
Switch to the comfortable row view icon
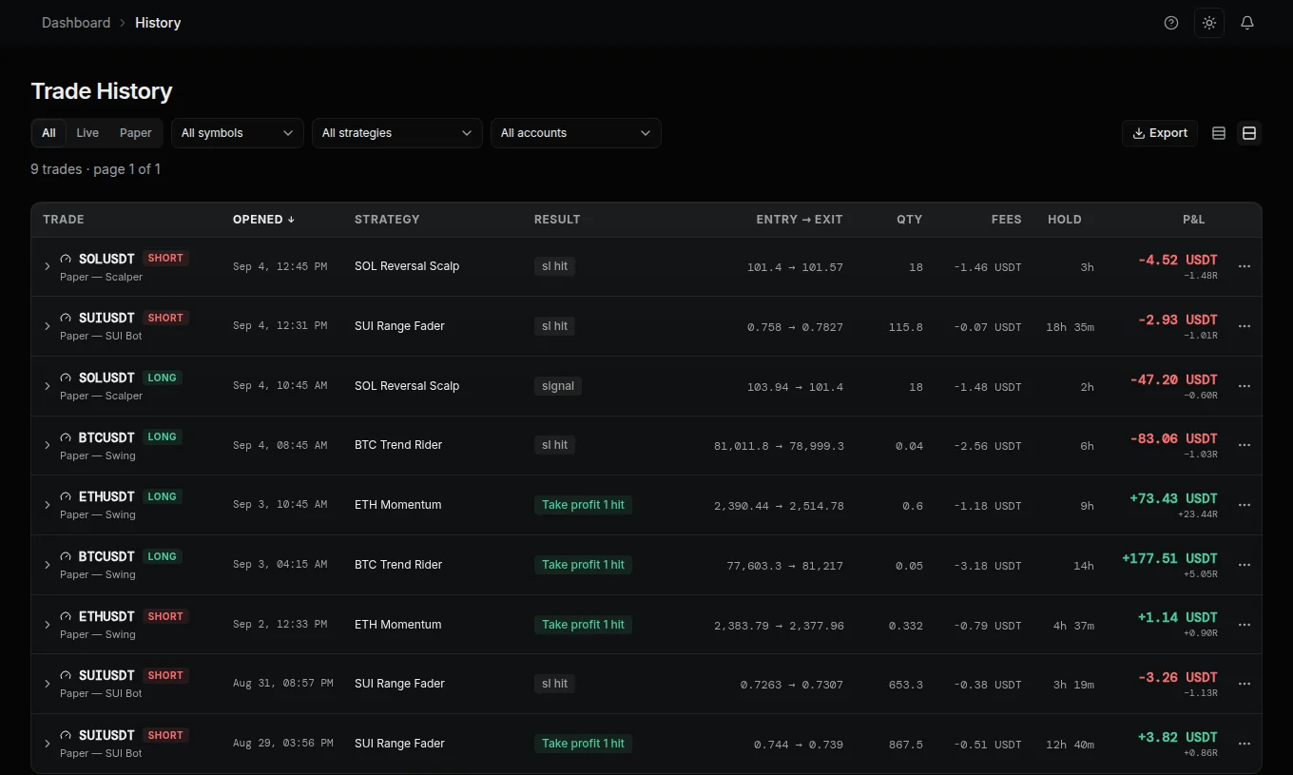click(1249, 133)
